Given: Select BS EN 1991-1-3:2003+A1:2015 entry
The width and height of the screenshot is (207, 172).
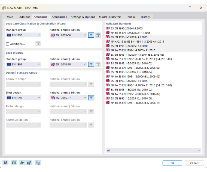Looking at the screenshot, I should click(154, 37).
